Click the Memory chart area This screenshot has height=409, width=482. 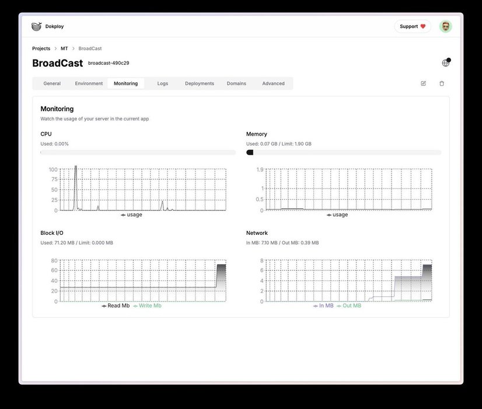[x=349, y=189]
